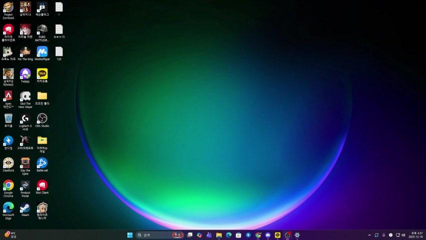
Task: Open the Deadlock game shortcut
Action: (8, 165)
